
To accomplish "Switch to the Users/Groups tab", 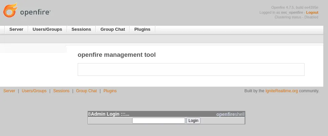I will coord(47,29).
